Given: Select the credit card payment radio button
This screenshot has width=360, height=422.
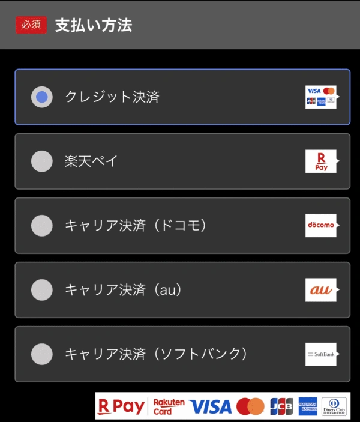Looking at the screenshot, I should pyautogui.click(x=41, y=97).
